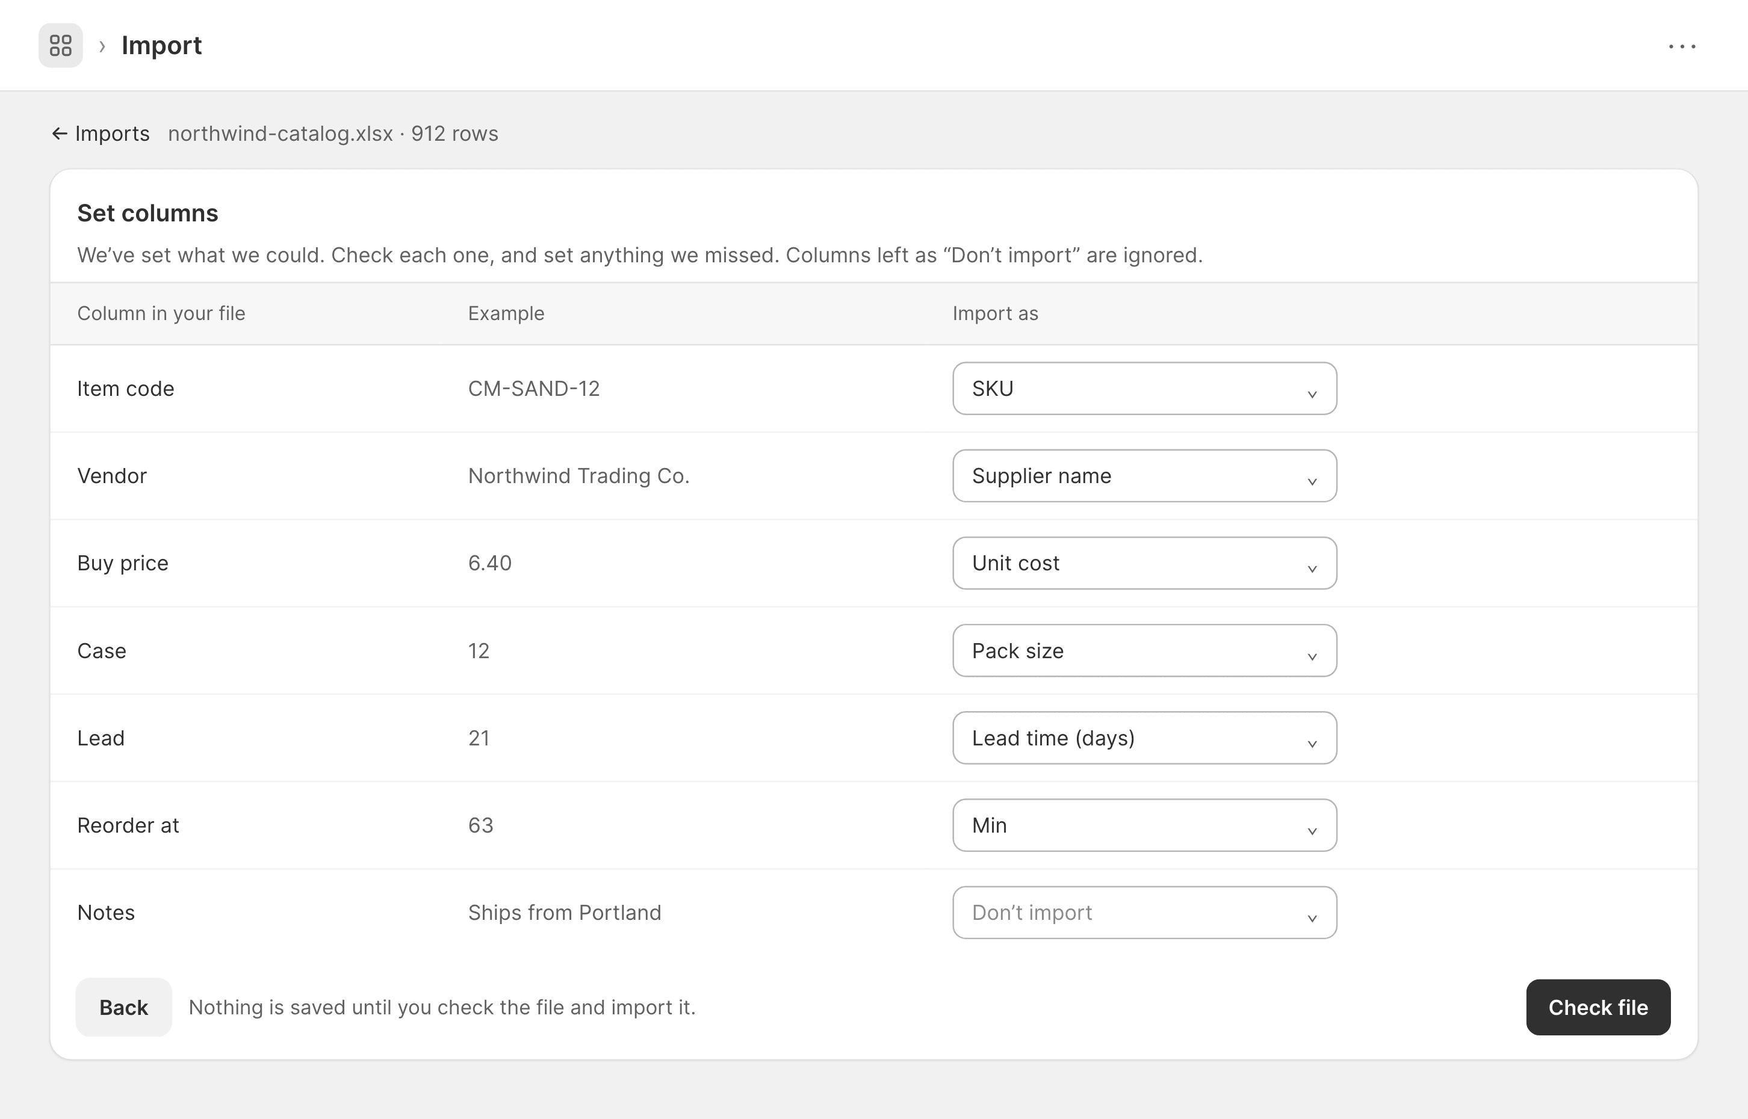The width and height of the screenshot is (1748, 1119).
Task: Click the example value 21 in Lead row
Action: coord(479,738)
